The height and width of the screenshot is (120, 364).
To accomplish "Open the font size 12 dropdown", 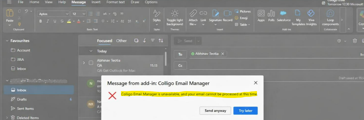I will coord(84,14).
